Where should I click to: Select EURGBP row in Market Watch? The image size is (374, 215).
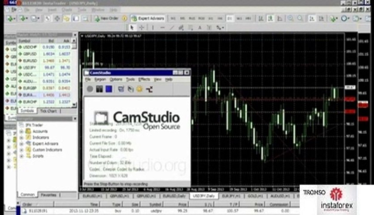tap(44, 88)
